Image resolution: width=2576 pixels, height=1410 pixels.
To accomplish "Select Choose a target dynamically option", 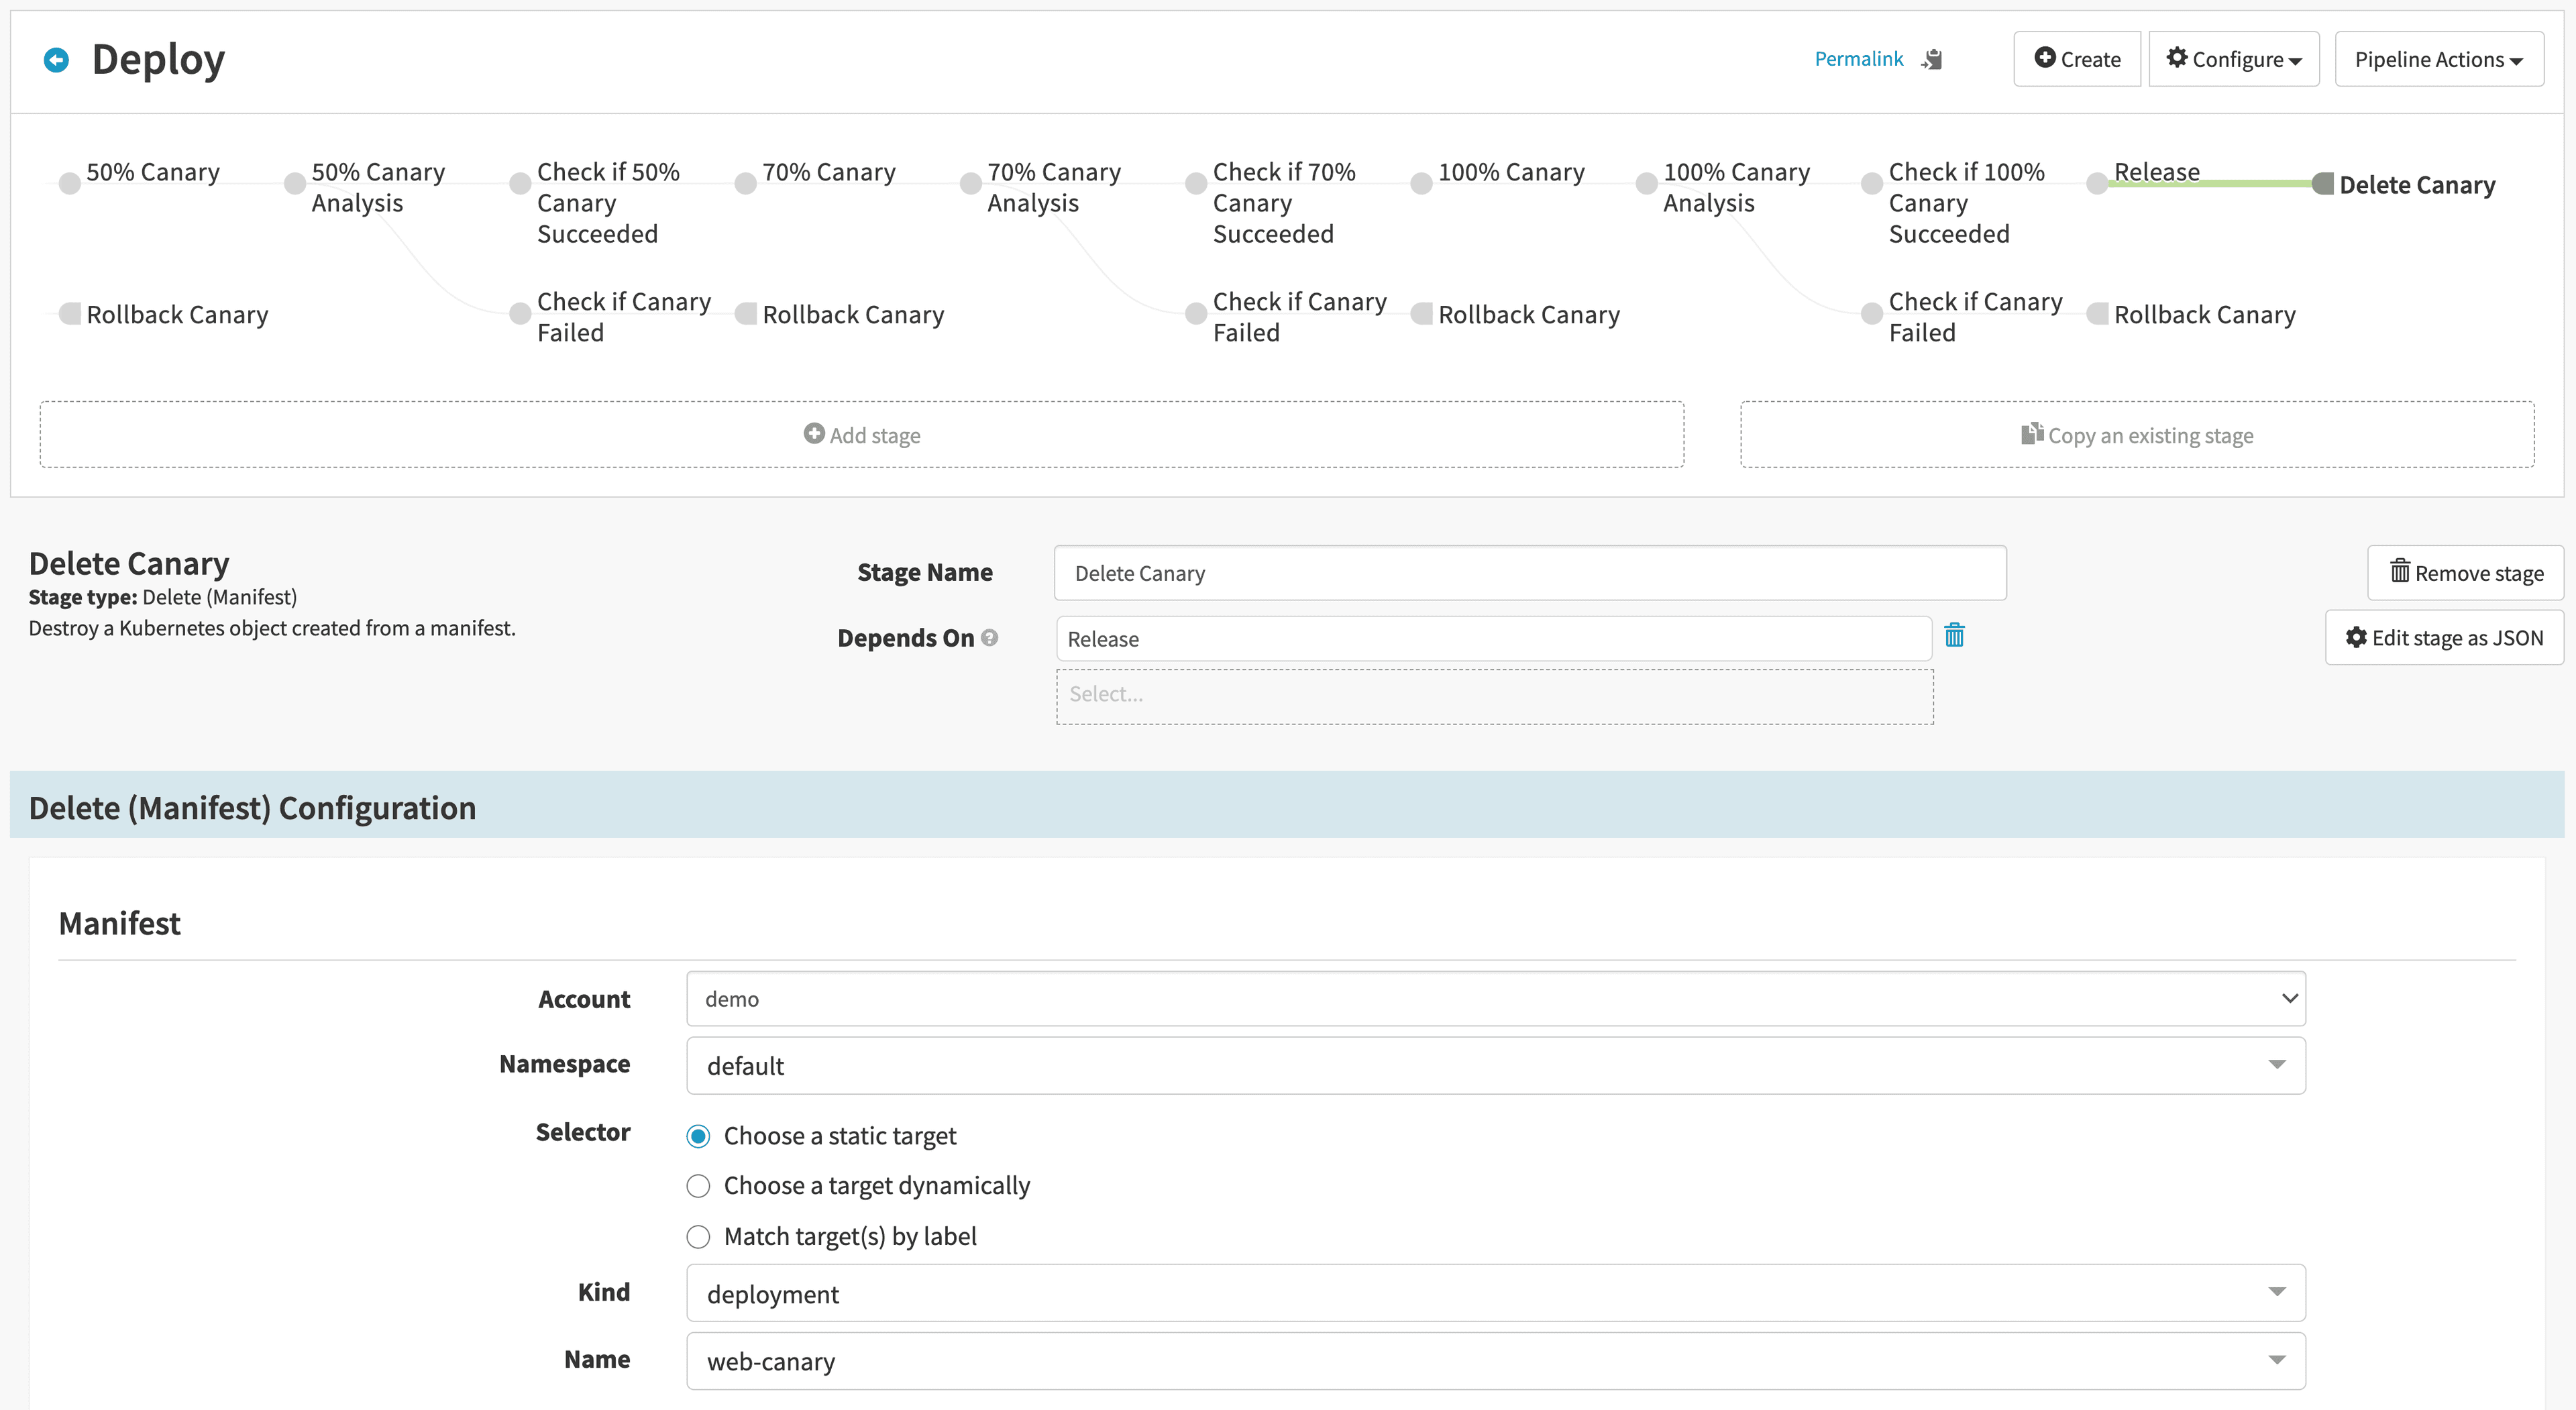I will tap(698, 1187).
